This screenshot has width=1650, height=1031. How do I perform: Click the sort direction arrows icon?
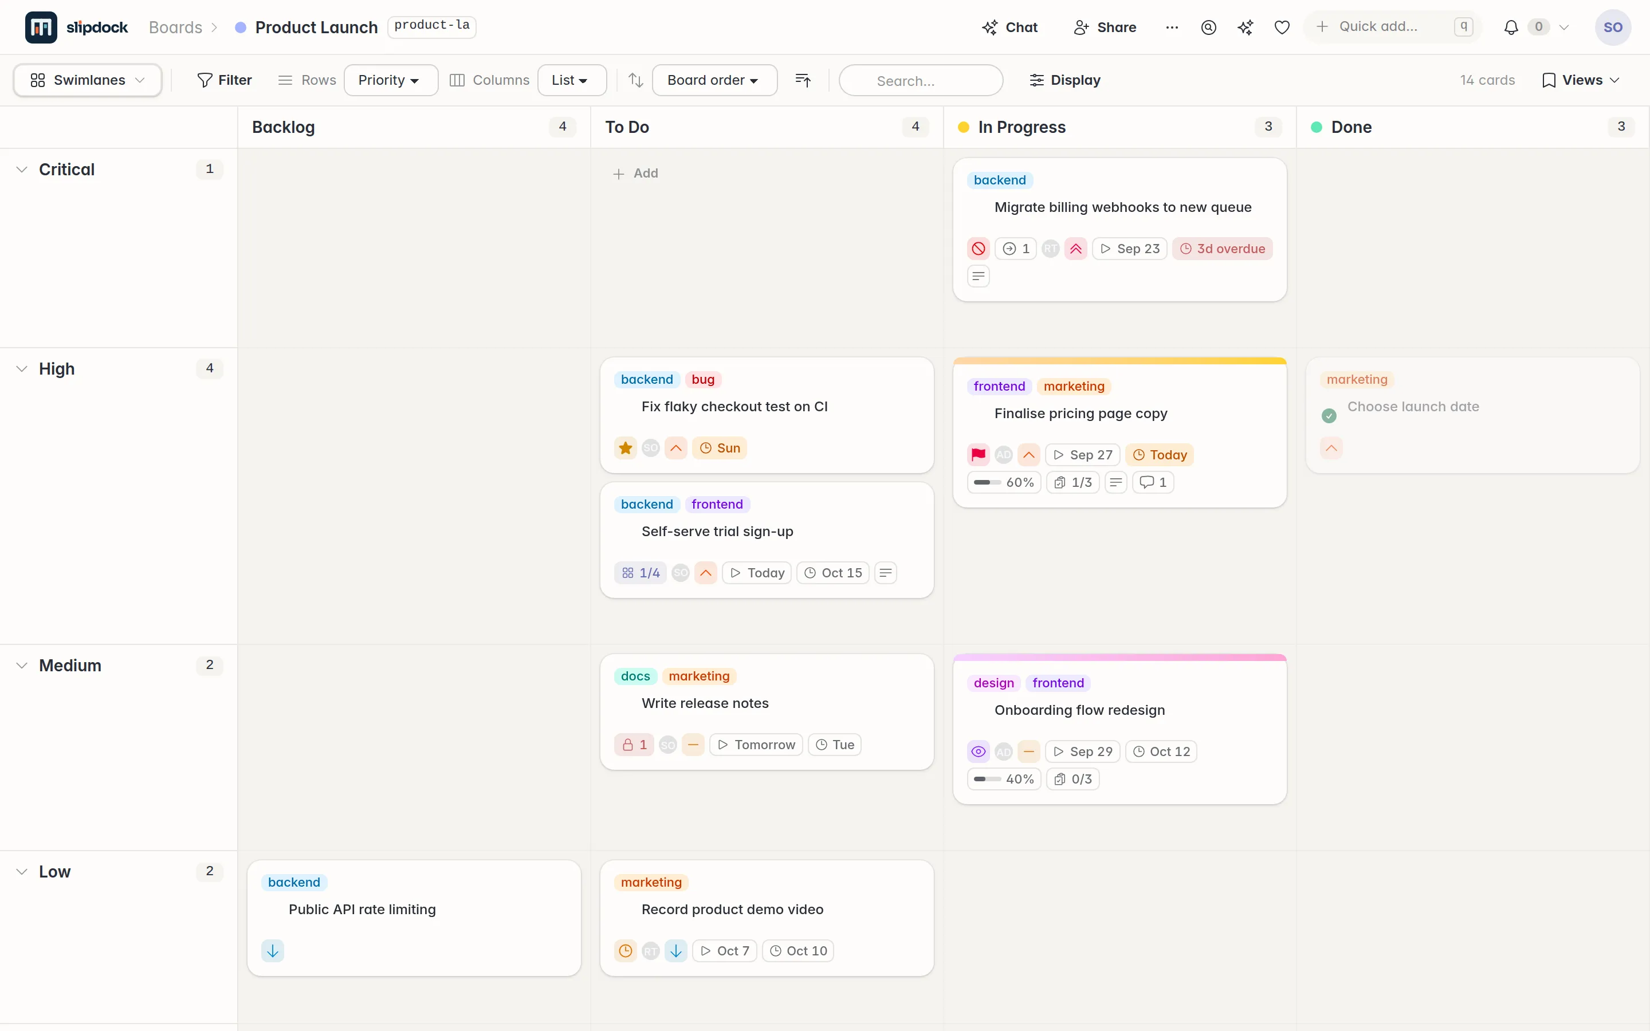pos(635,80)
